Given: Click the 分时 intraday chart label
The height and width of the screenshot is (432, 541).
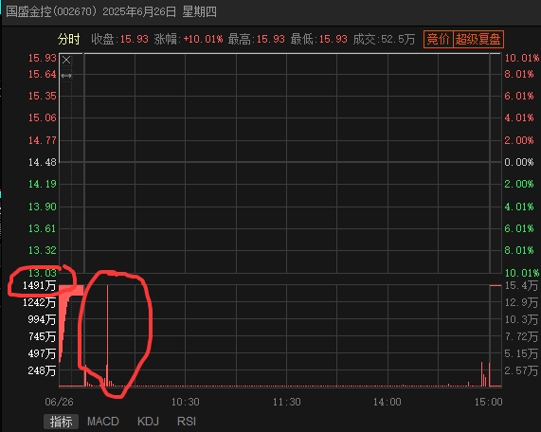Looking at the screenshot, I should pos(68,39).
